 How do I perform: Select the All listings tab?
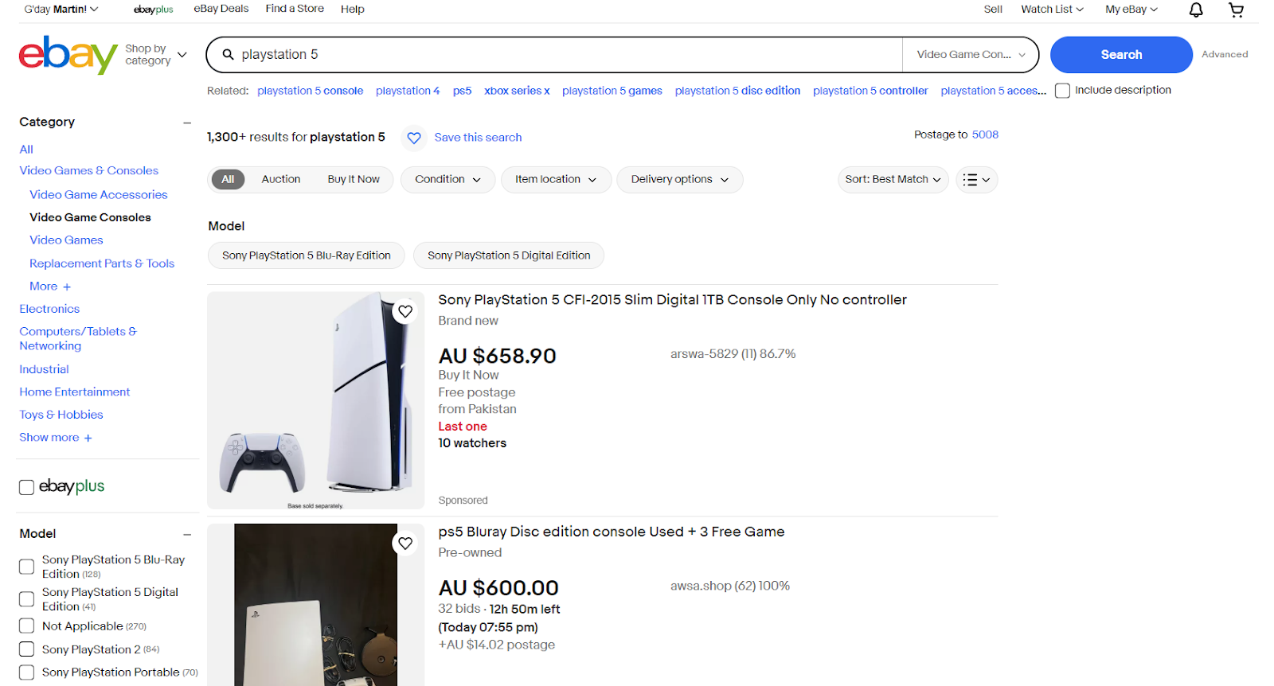pyautogui.click(x=228, y=180)
